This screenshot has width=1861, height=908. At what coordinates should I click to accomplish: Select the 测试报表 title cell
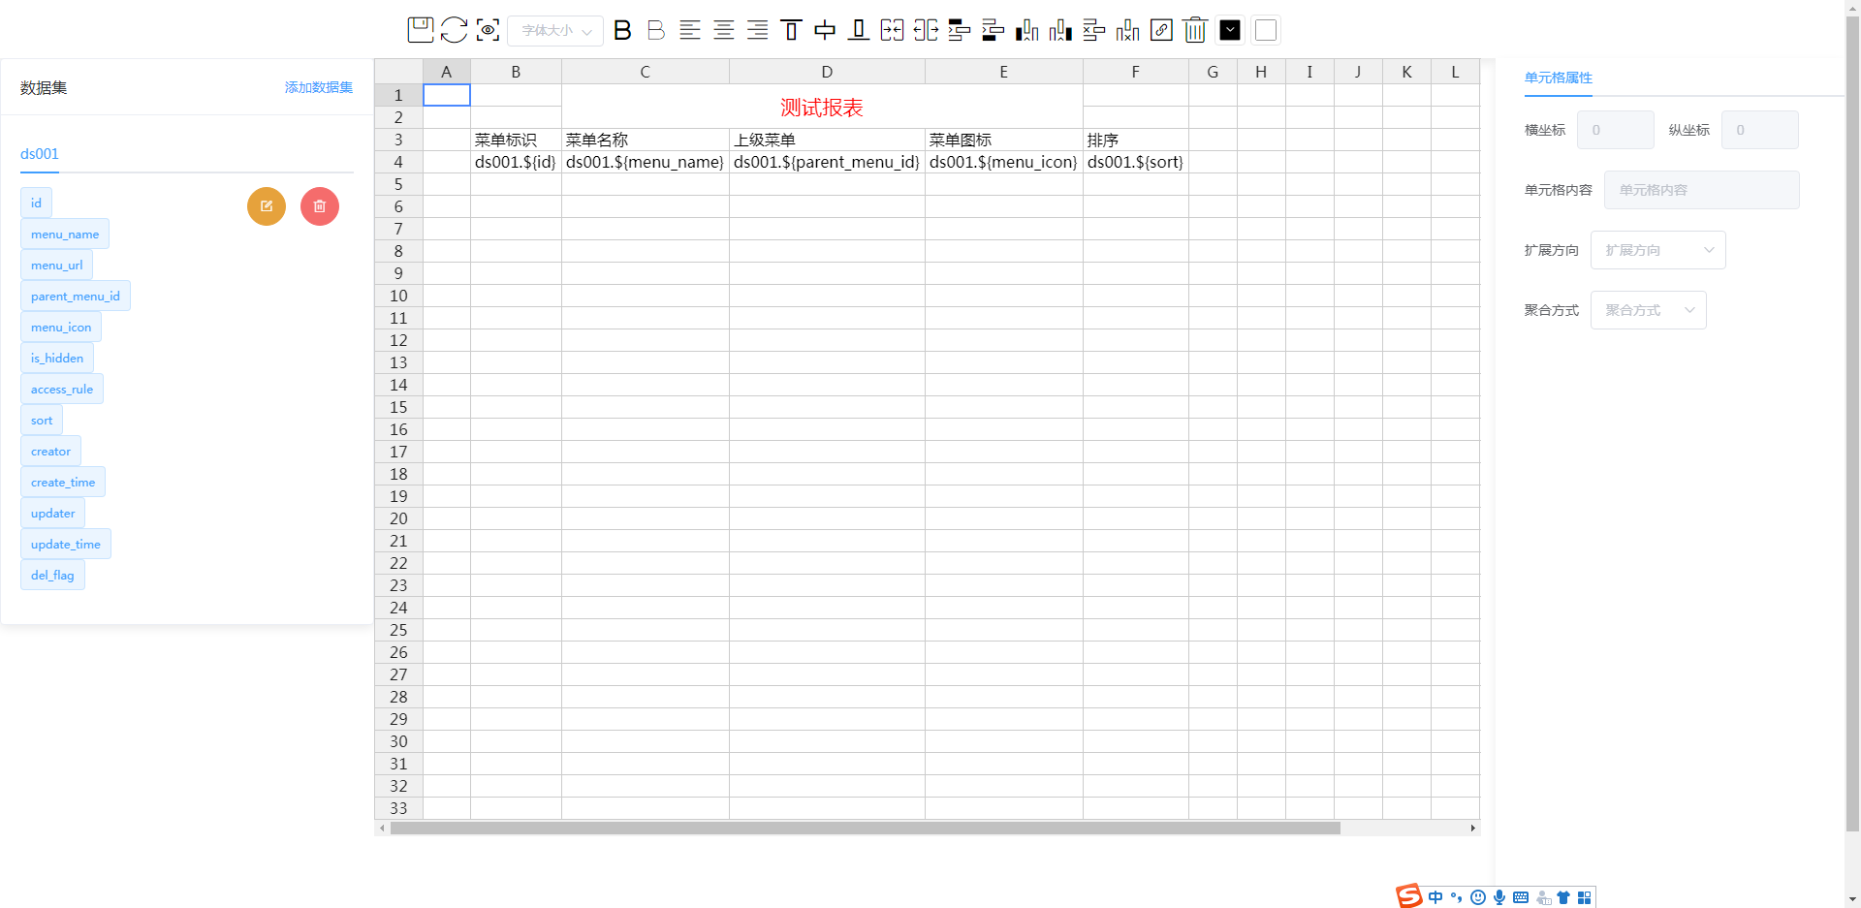(x=822, y=107)
